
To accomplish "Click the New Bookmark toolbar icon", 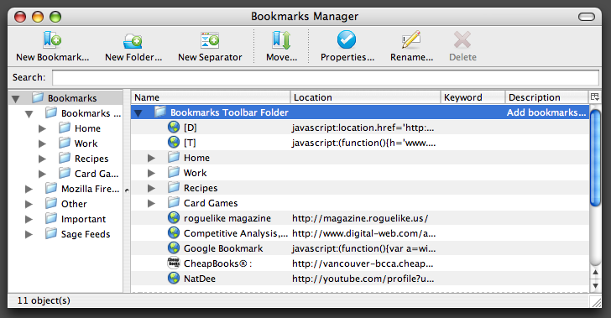I will pos(52,39).
